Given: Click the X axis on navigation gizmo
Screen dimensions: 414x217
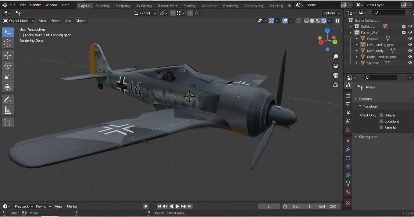Looking at the screenshot, I should point(321,42).
